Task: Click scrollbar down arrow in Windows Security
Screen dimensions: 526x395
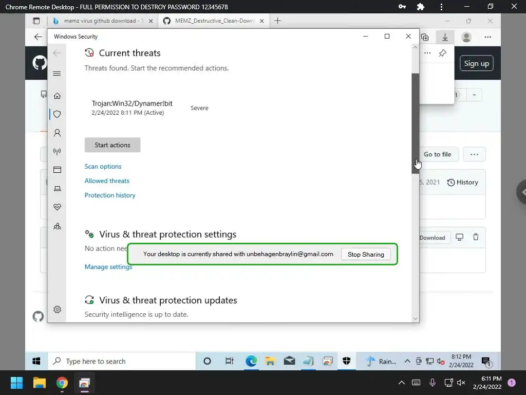Action: [415, 318]
